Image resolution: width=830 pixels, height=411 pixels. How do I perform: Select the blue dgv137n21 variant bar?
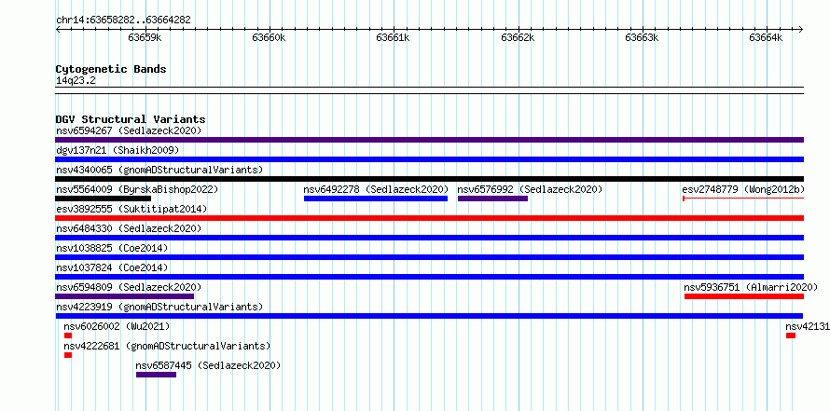point(429,159)
